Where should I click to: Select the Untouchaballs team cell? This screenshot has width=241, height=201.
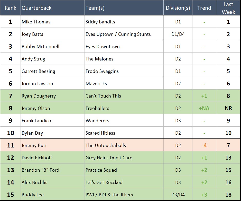pos(106,145)
